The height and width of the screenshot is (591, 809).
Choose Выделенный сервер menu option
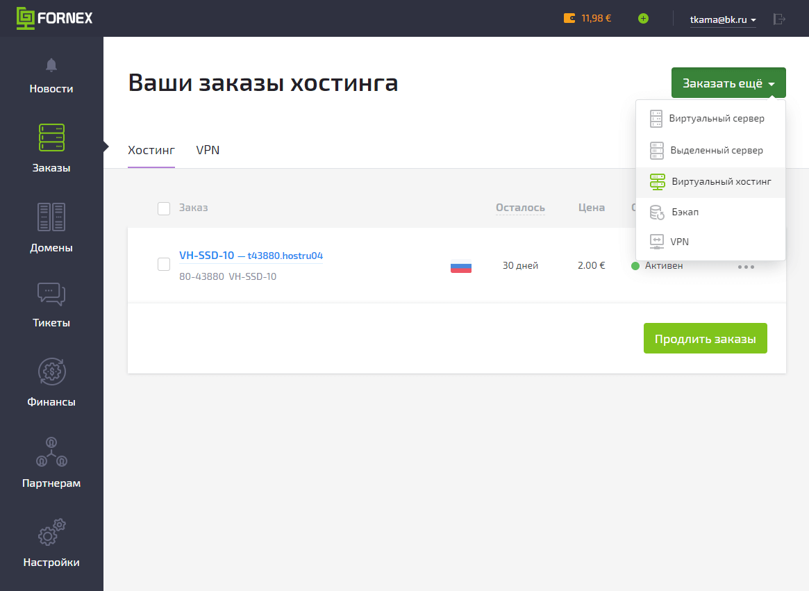(716, 151)
